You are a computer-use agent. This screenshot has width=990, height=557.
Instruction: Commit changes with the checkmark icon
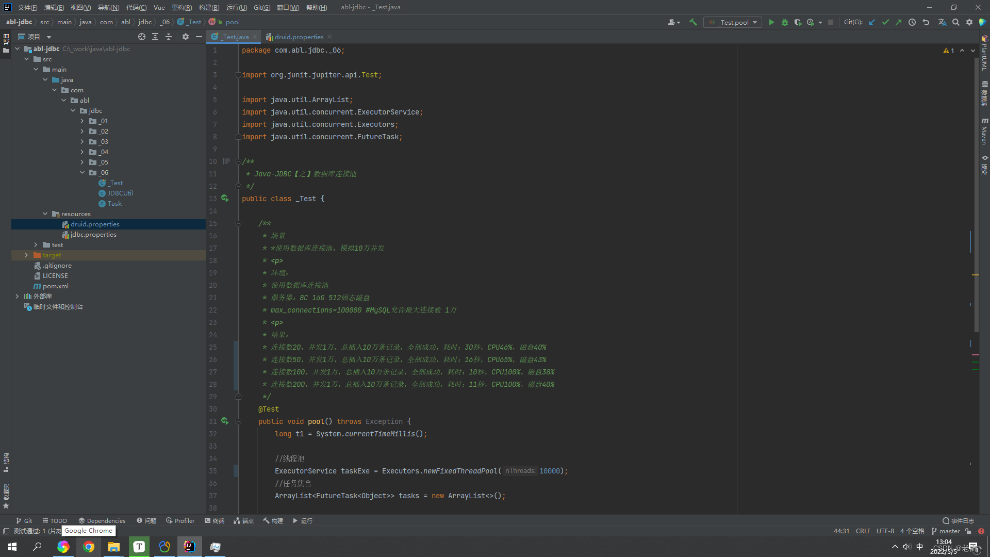click(885, 22)
